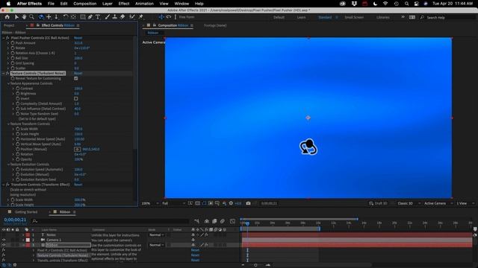
Task: Select the Rotation tool in toolbar
Action: [x=65, y=17]
